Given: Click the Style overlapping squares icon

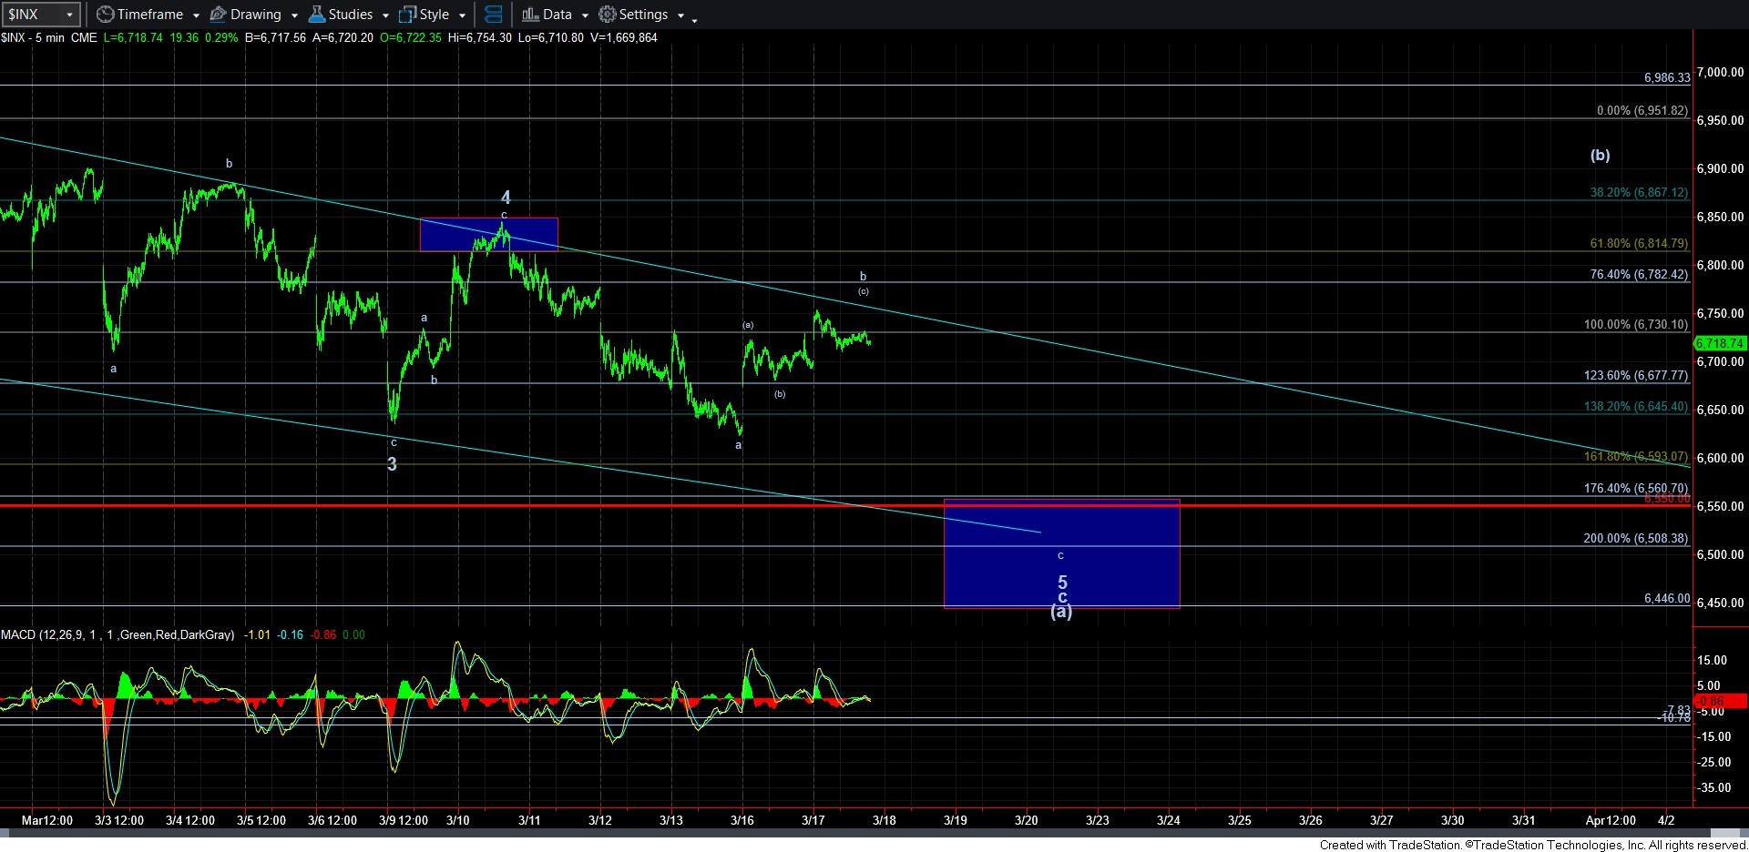Looking at the screenshot, I should click(x=408, y=15).
